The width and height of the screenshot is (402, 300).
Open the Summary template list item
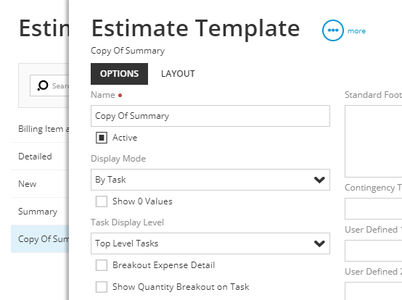click(x=40, y=212)
